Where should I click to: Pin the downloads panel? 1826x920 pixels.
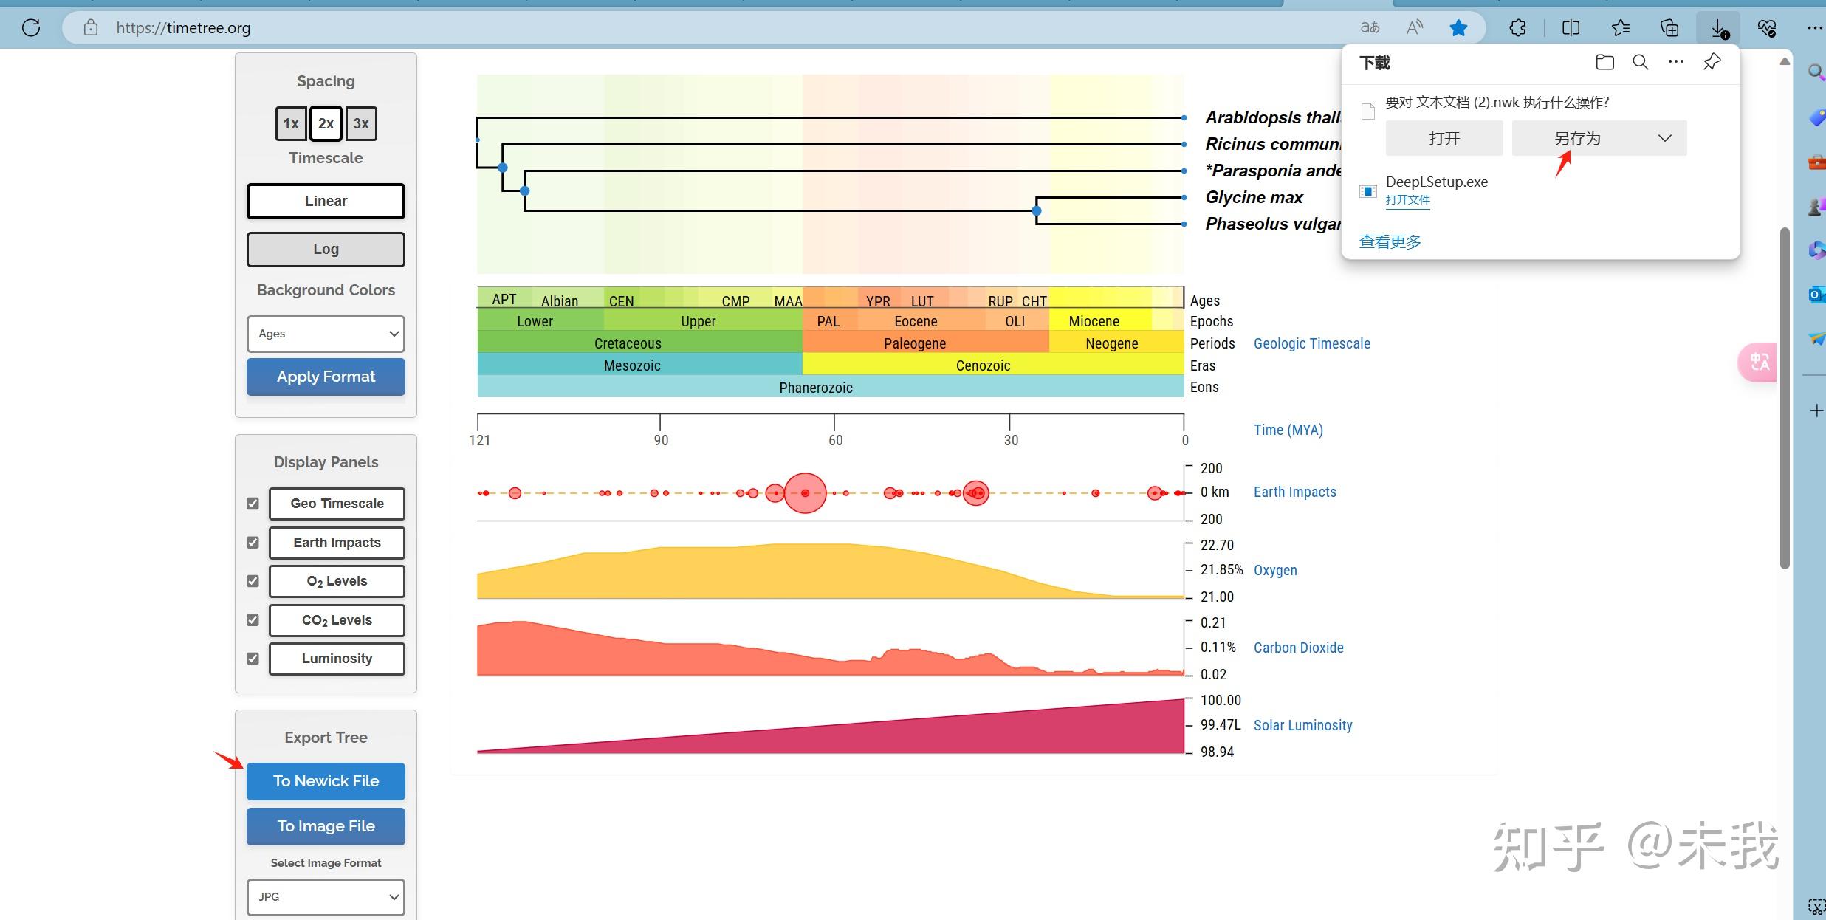(1712, 62)
